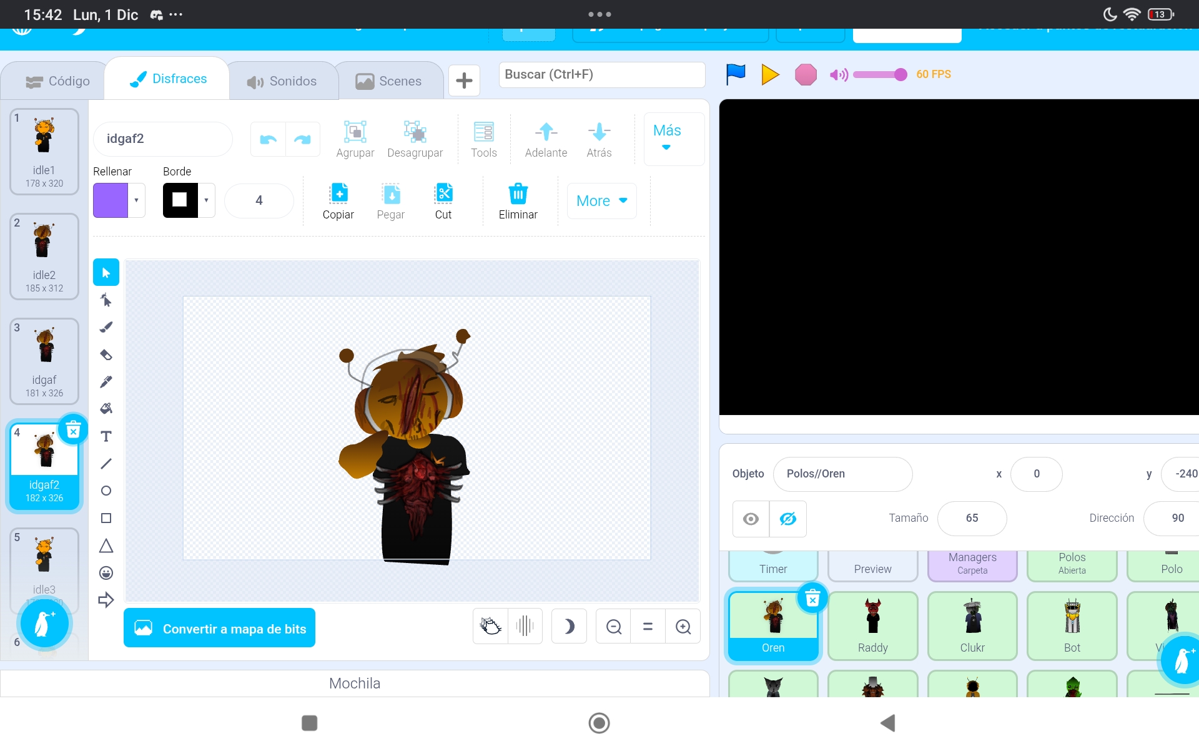The image size is (1199, 749).
Task: Select the Text tool
Action: tap(106, 436)
